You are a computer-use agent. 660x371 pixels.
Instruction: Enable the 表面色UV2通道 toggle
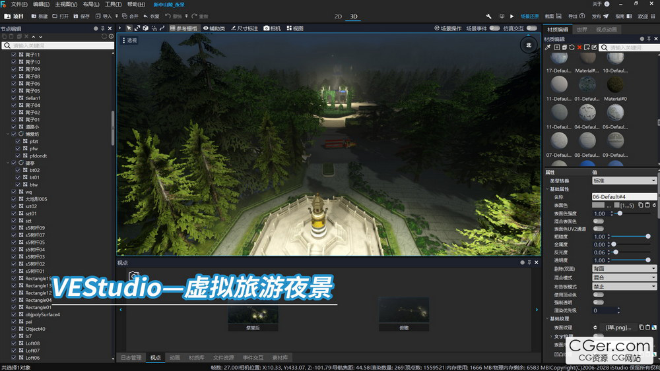click(x=598, y=229)
